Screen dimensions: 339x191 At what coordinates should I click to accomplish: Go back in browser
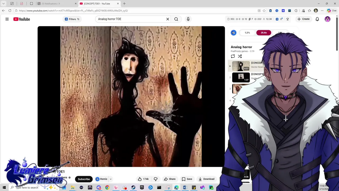[x=3, y=11]
